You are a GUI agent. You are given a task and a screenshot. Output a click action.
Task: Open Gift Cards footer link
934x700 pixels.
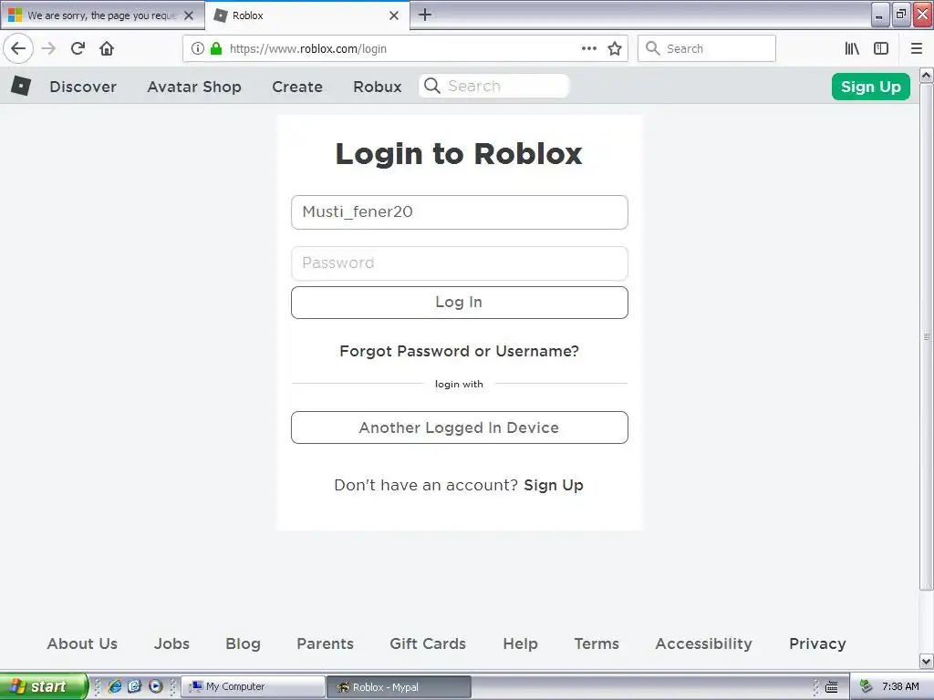[428, 643]
